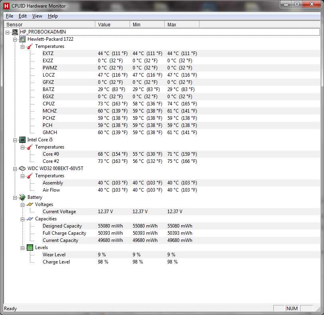Maximize the CPUID Hardware Monitor window

[297, 4]
